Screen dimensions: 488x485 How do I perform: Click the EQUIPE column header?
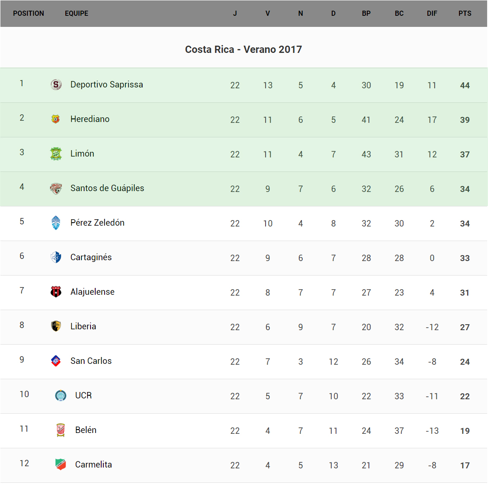coord(76,13)
